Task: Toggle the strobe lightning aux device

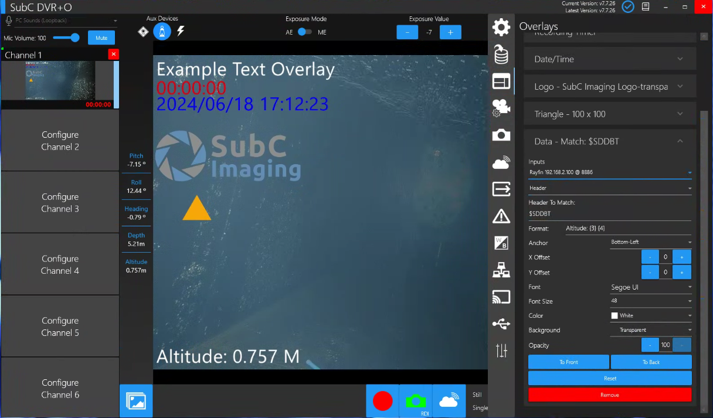Action: point(181,32)
